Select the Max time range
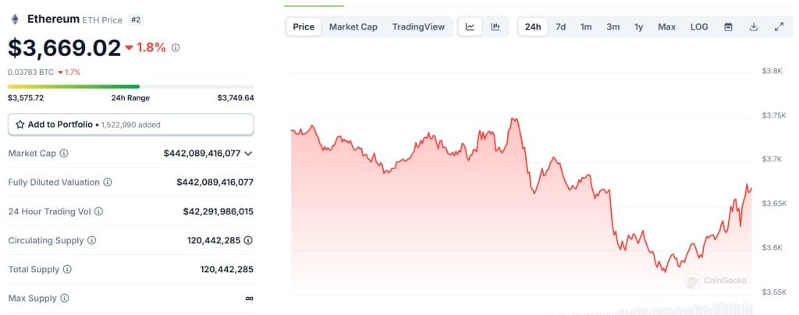The height and width of the screenshot is (315, 799). pos(666,27)
